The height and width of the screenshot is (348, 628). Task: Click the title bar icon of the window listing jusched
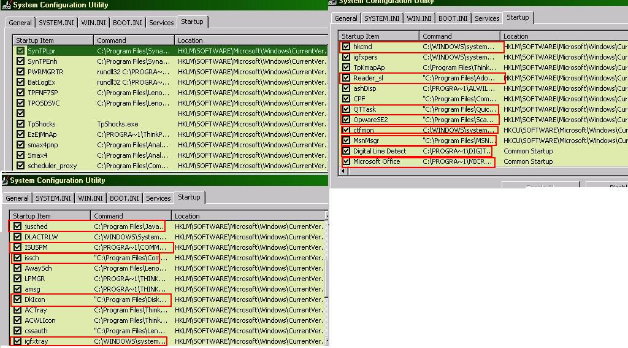(5, 181)
